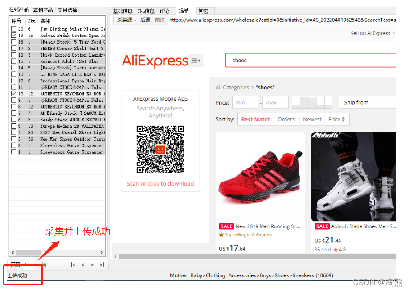This screenshot has height=291, width=409.
Task: Click the browser pane horizontal scrollbar thumb
Action: 257,256
